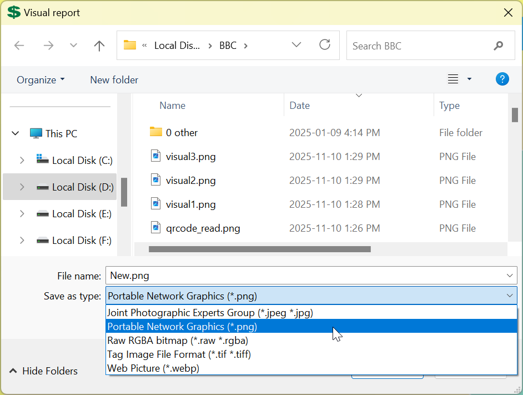Click the blue Help question mark icon
This screenshot has height=395, width=523.
502,79
